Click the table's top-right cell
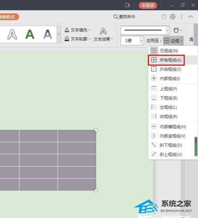The image size is (198, 218). (x=77, y=136)
